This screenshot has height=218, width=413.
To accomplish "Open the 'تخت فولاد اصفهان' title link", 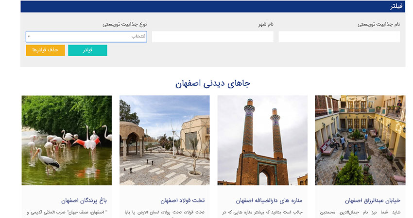I will coord(182,201).
